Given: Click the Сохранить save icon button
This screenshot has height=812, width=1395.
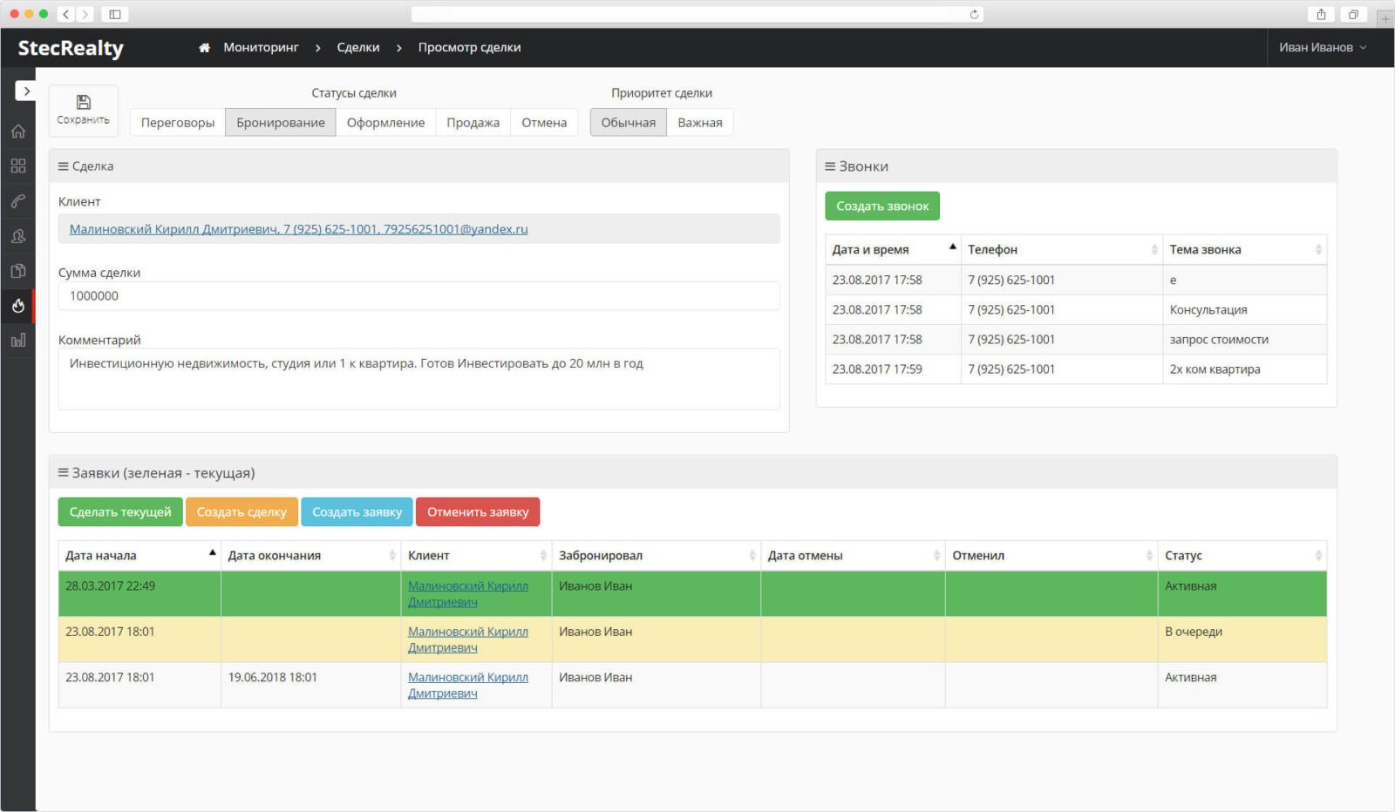Looking at the screenshot, I should pos(83,110).
